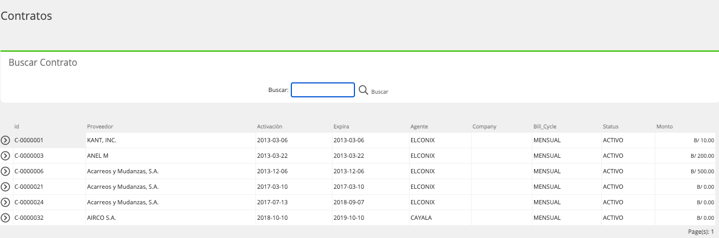The image size is (719, 238).
Task: Click the Page(s): 1 pagination indicator
Action: click(701, 232)
